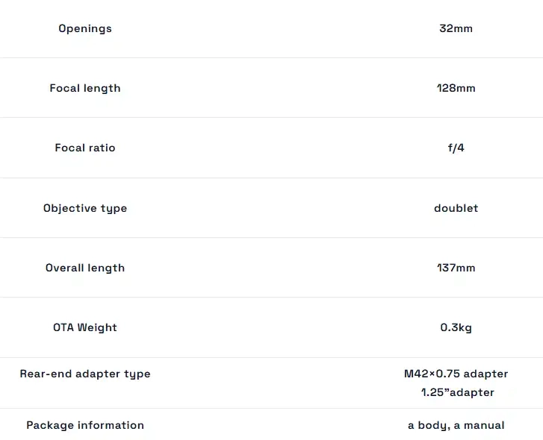Select the 0.3kg weight value
543x440 pixels.
point(456,327)
